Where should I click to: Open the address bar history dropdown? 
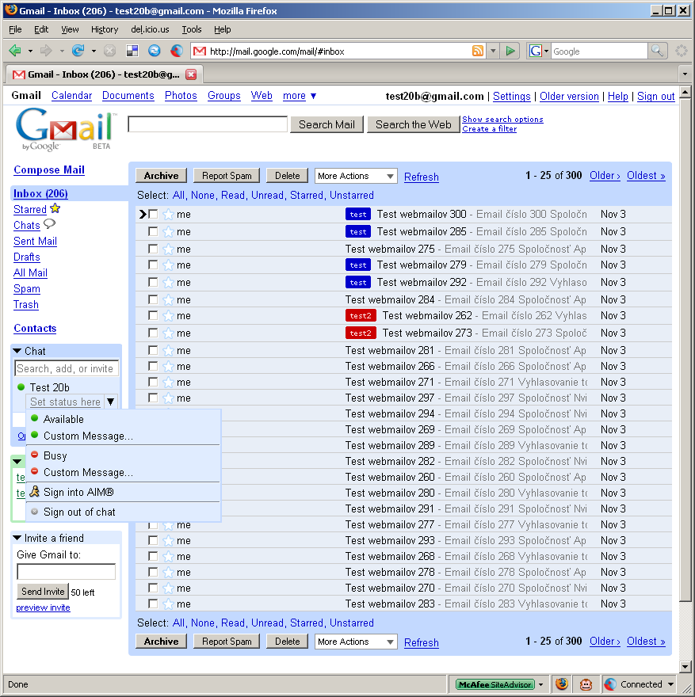(x=493, y=51)
